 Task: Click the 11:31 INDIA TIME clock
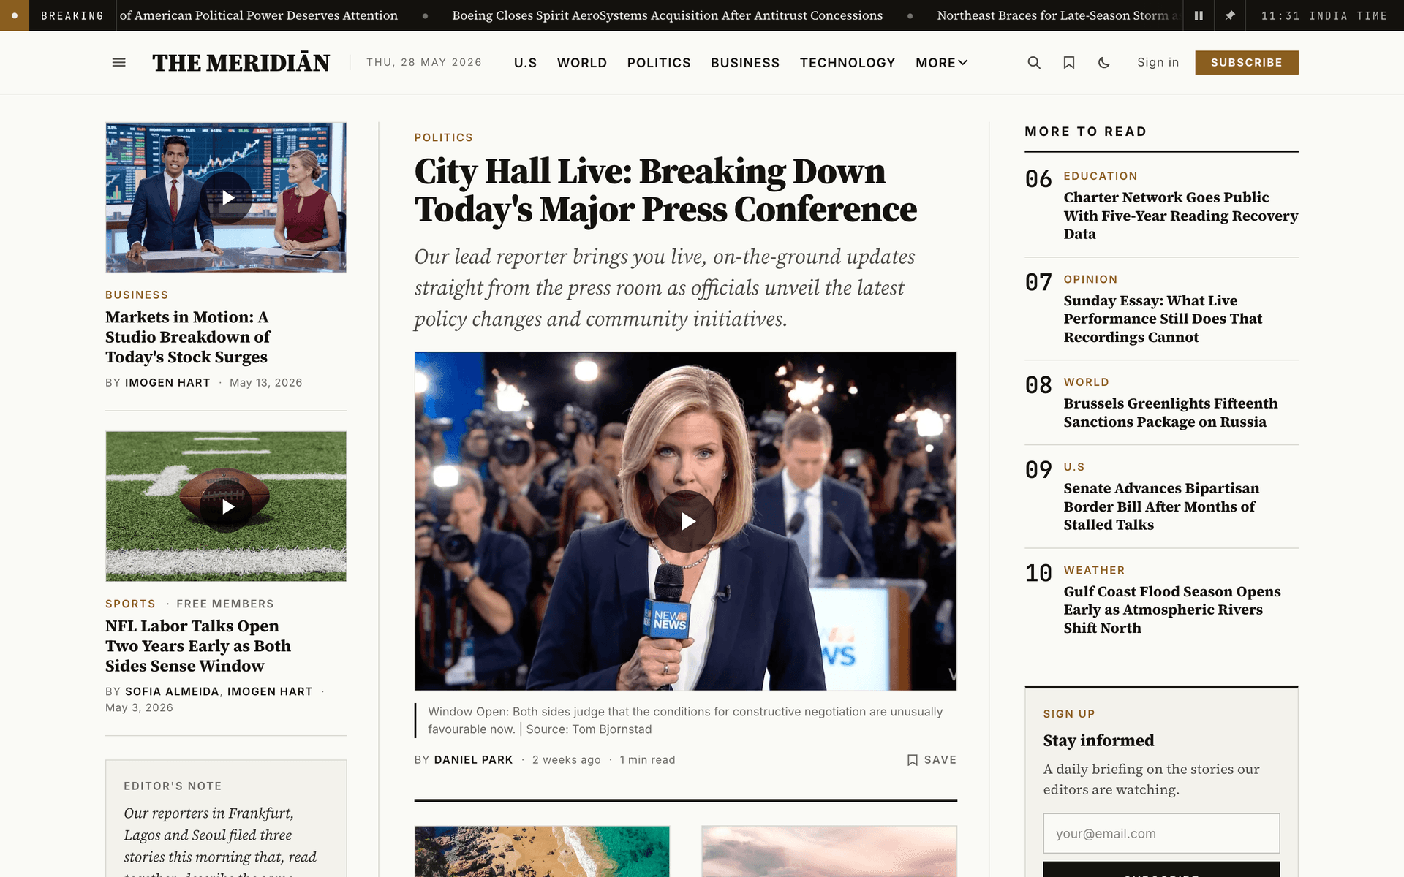1324,15
